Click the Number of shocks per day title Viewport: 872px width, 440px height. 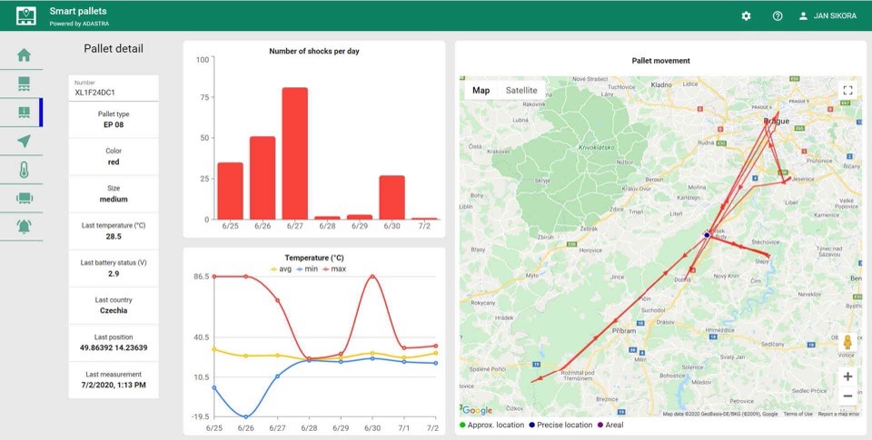(314, 51)
